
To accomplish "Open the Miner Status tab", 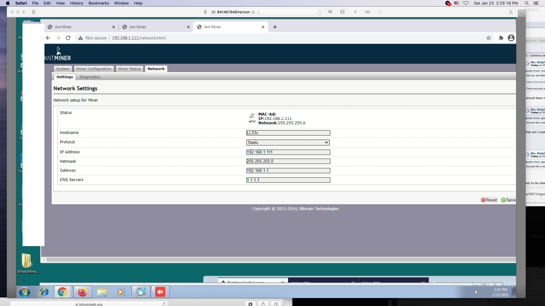I will [129, 69].
